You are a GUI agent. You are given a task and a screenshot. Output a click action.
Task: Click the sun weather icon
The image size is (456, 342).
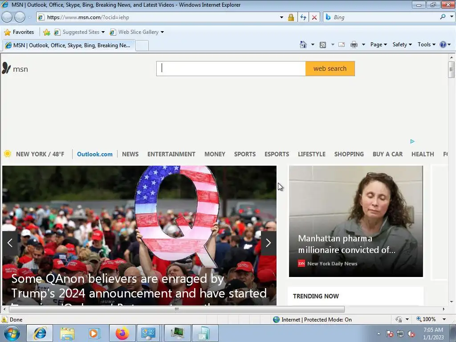pyautogui.click(x=8, y=154)
